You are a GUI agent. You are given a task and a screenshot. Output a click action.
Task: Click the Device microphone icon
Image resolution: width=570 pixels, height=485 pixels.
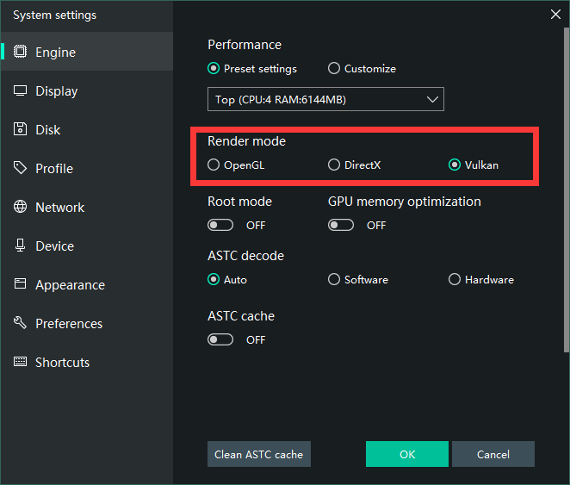(x=21, y=246)
